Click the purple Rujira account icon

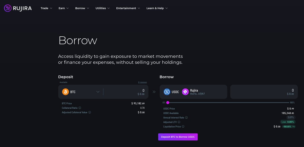(185, 92)
